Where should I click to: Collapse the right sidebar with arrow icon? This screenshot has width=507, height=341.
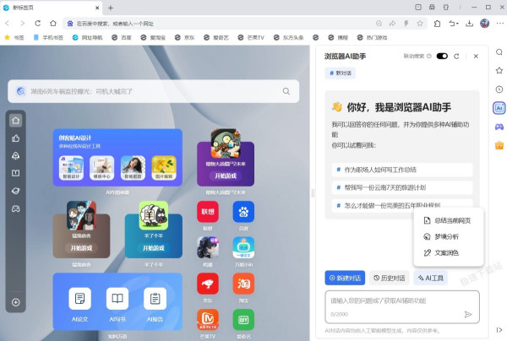pyautogui.click(x=499, y=330)
